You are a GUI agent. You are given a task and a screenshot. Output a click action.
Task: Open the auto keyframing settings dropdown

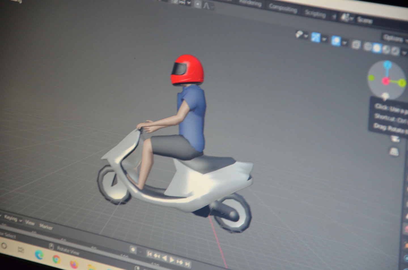coord(141,252)
